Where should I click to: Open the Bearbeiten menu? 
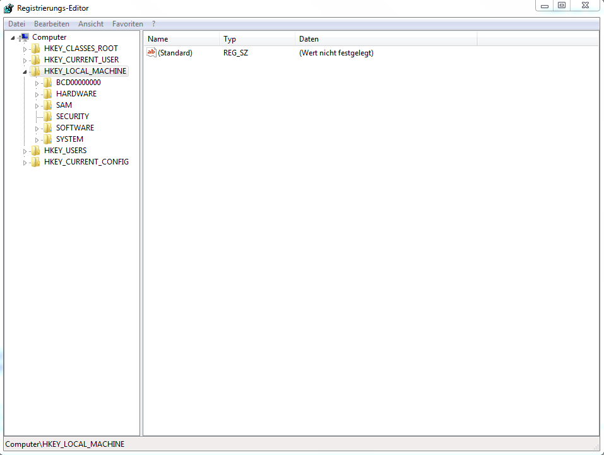click(x=52, y=23)
